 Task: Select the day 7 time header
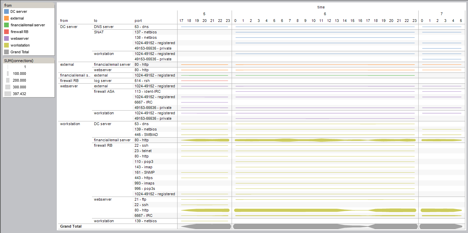click(x=442, y=14)
